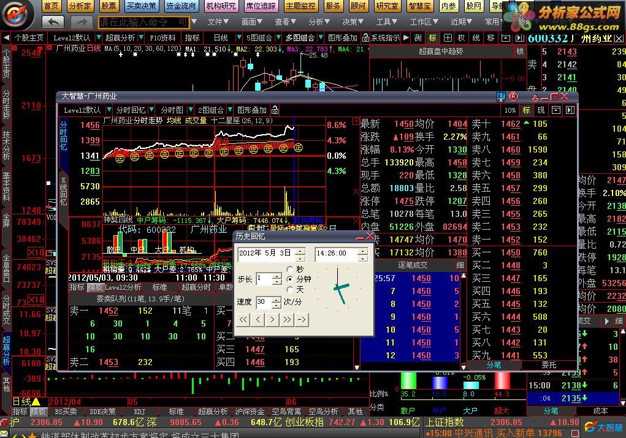
Task: Go forward with the right arrow button
Action: tap(82, 22)
